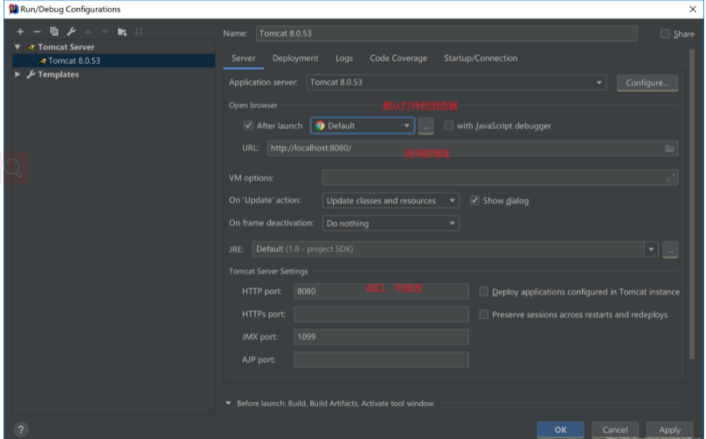The height and width of the screenshot is (439, 706).
Task: Click the OK button
Action: [561, 429]
